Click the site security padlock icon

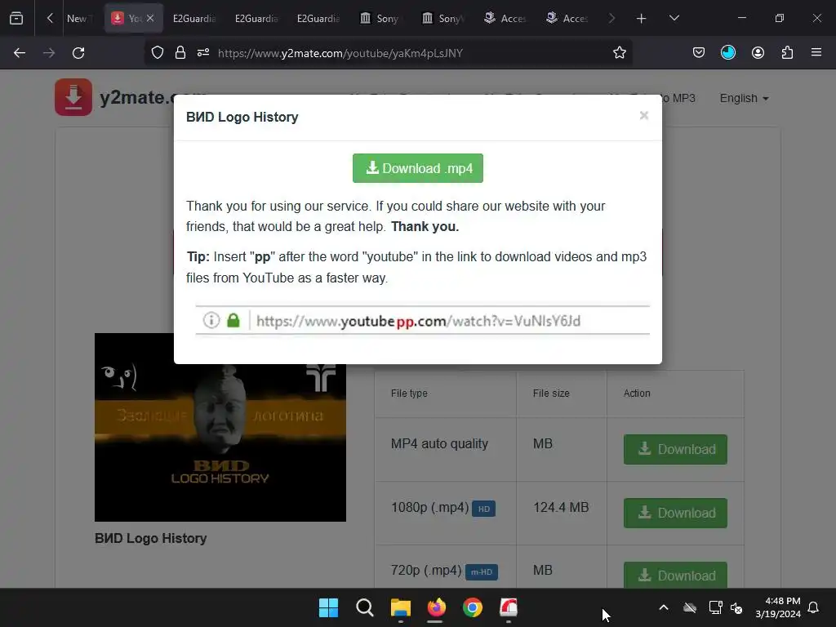180,52
